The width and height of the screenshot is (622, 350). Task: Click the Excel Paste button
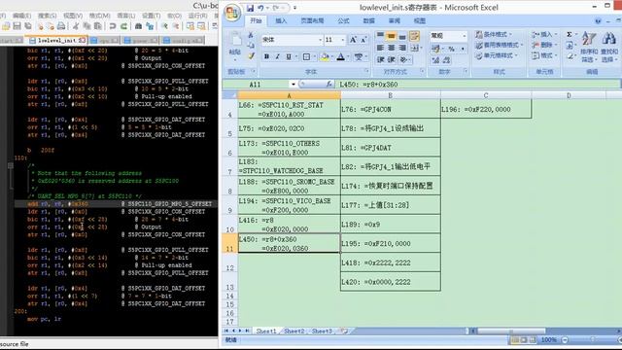pos(235,45)
